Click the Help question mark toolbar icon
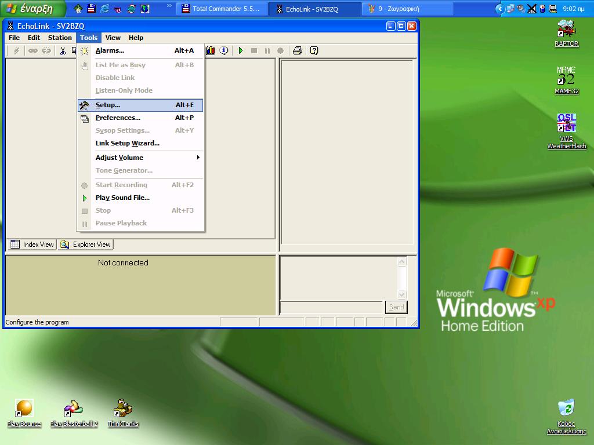The height and width of the screenshot is (445, 594). tap(314, 51)
